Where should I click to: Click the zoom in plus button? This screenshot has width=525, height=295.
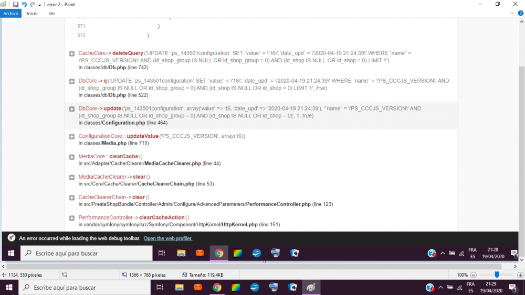(520, 275)
